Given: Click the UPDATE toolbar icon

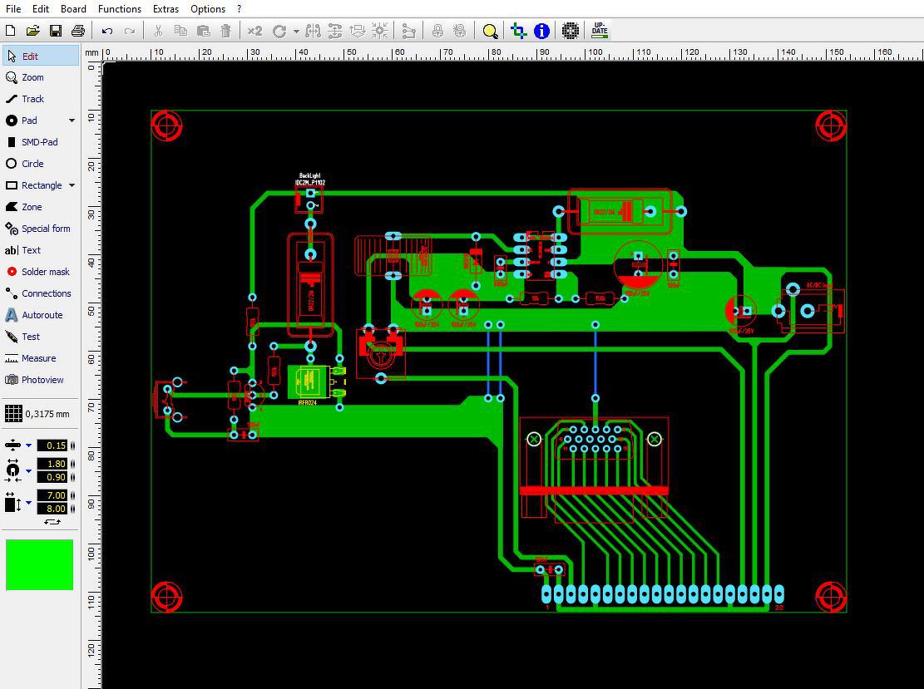Looking at the screenshot, I should (x=600, y=31).
